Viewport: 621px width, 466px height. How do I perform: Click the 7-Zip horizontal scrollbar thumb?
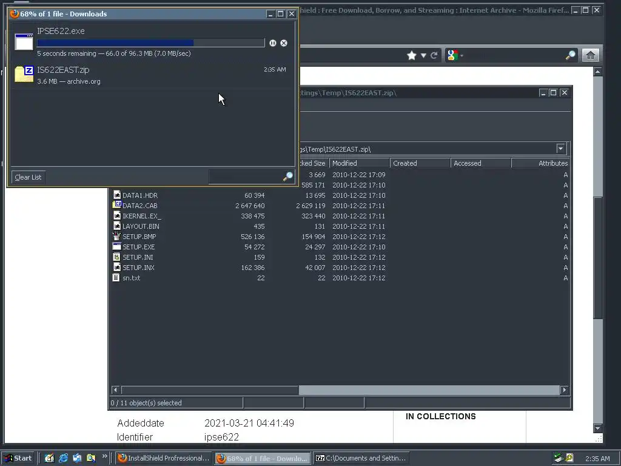click(210, 390)
